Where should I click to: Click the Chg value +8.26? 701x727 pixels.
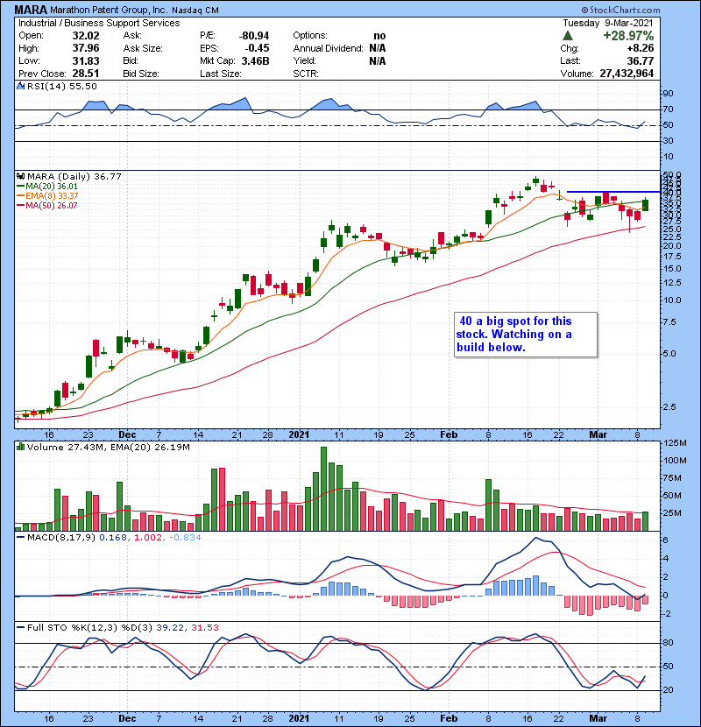[x=641, y=48]
